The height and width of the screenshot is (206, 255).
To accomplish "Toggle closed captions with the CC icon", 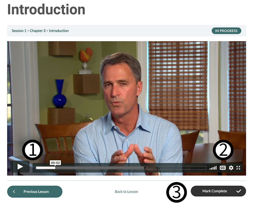I will pyautogui.click(x=223, y=168).
